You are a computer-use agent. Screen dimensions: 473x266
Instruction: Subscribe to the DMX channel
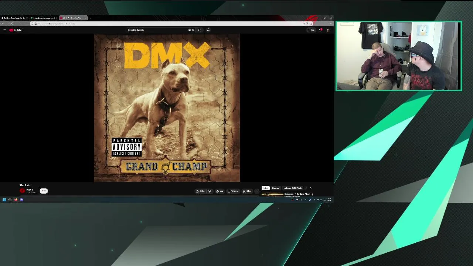click(x=44, y=191)
